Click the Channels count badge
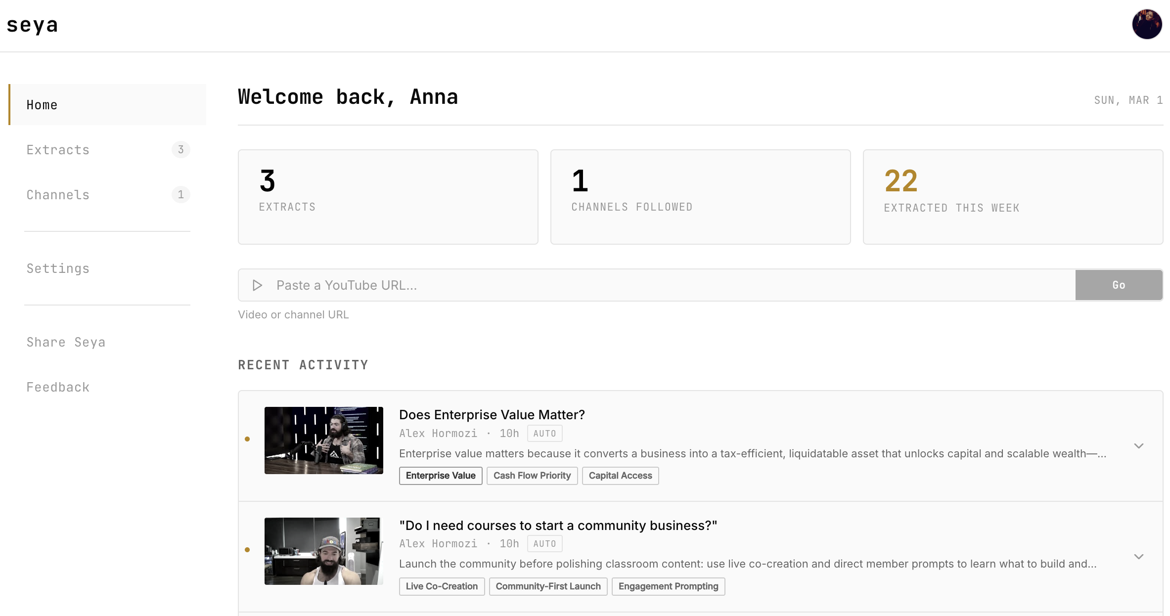Image resolution: width=1170 pixels, height=616 pixels. click(180, 194)
